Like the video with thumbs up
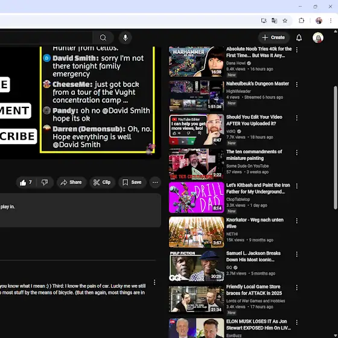This screenshot has width=338, height=338. tap(26, 182)
